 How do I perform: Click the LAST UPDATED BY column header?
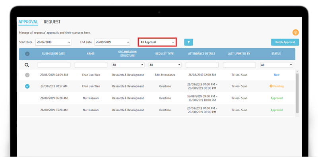239,54
